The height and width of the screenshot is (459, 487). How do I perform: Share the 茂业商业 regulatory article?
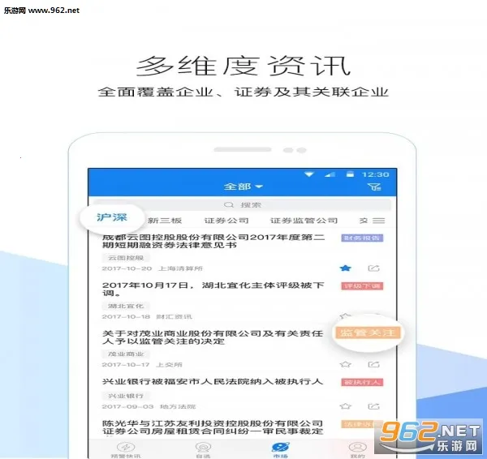tap(374, 364)
